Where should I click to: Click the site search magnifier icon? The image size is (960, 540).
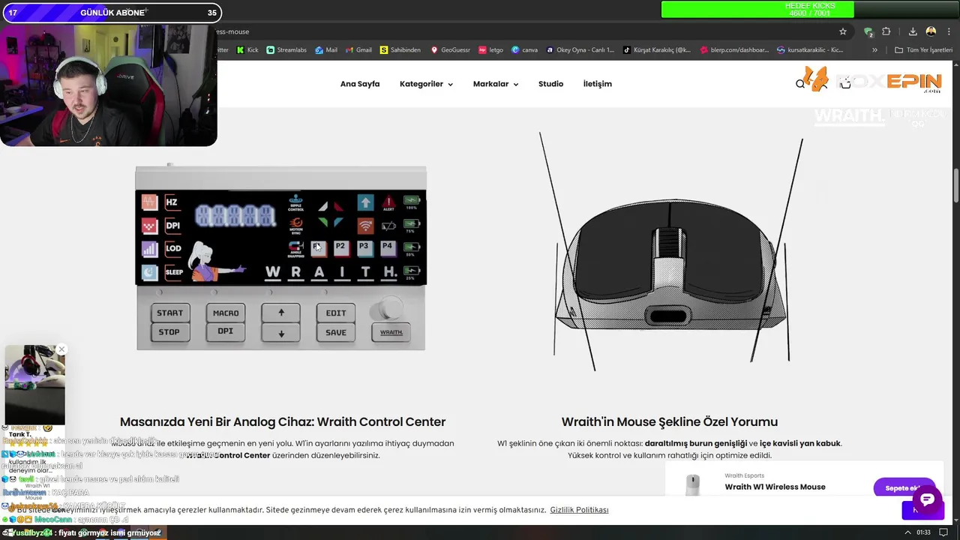point(800,84)
